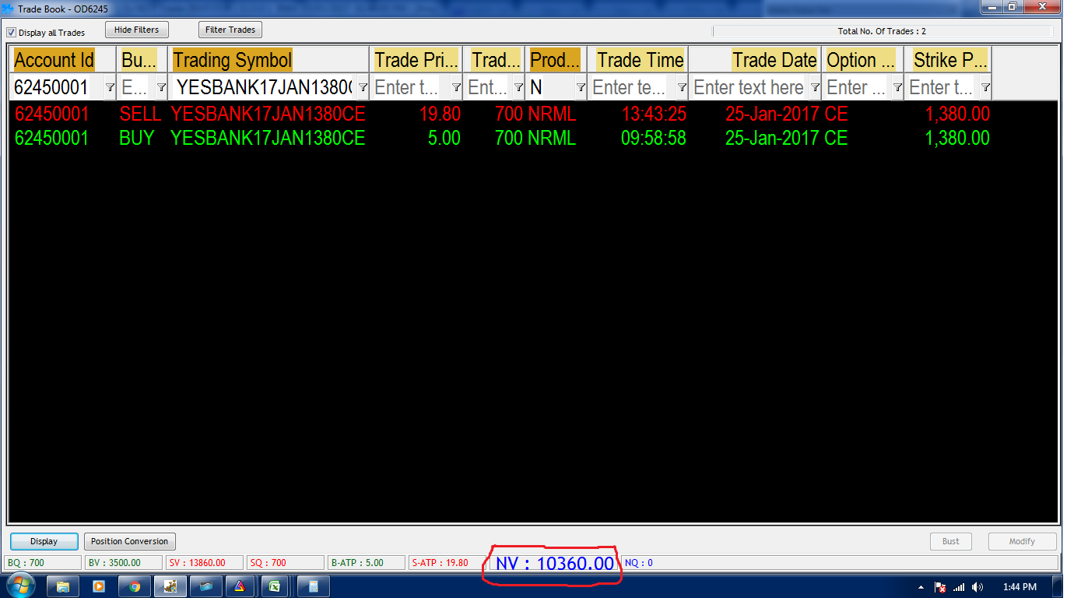Click the S-ATP : 19.80 status field

pos(447,563)
